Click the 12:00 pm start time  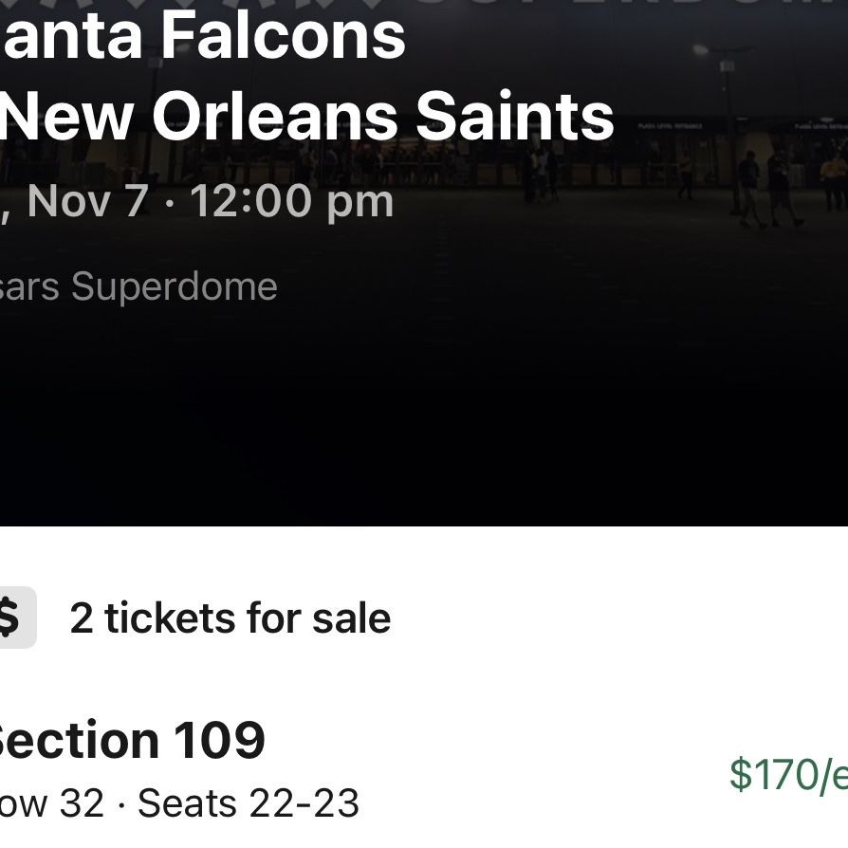[x=291, y=203]
